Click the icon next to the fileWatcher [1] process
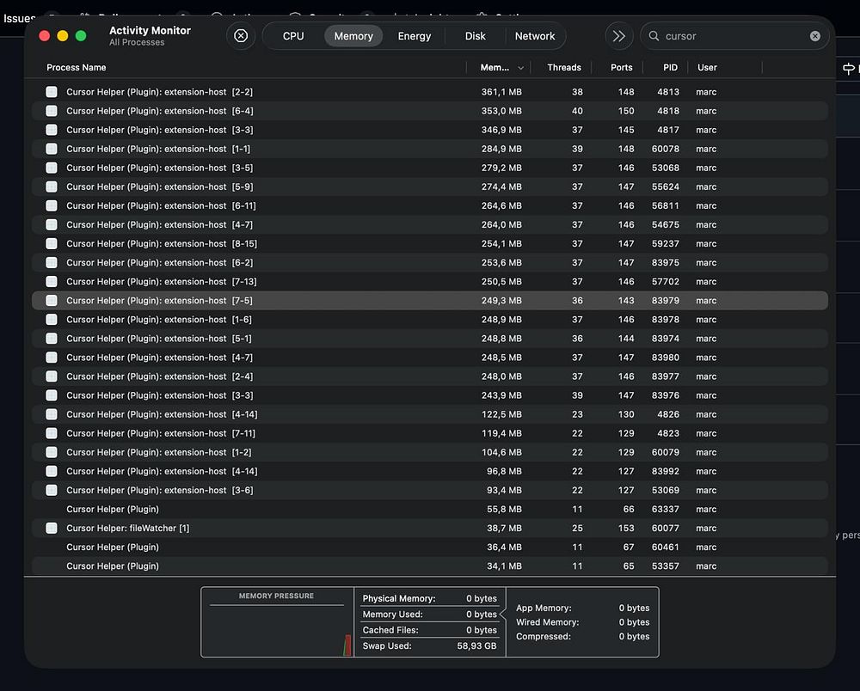The width and height of the screenshot is (860, 691). (x=52, y=529)
